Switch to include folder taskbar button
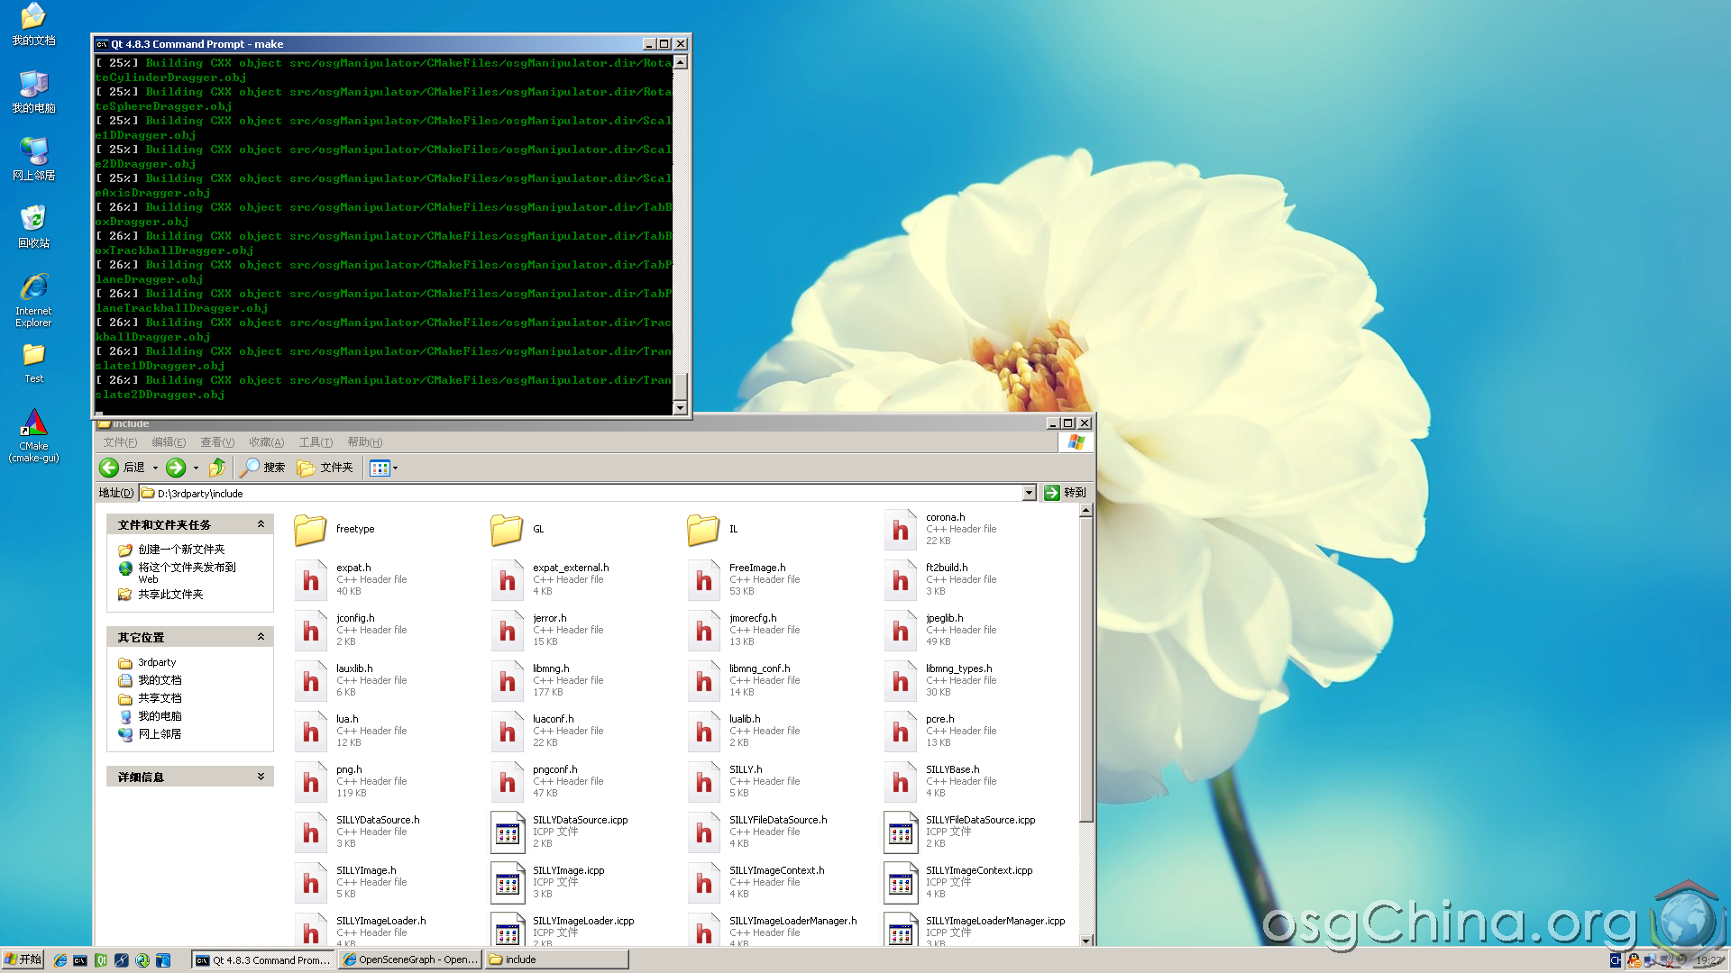Screen dimensions: 1731x973 pyautogui.click(x=557, y=960)
